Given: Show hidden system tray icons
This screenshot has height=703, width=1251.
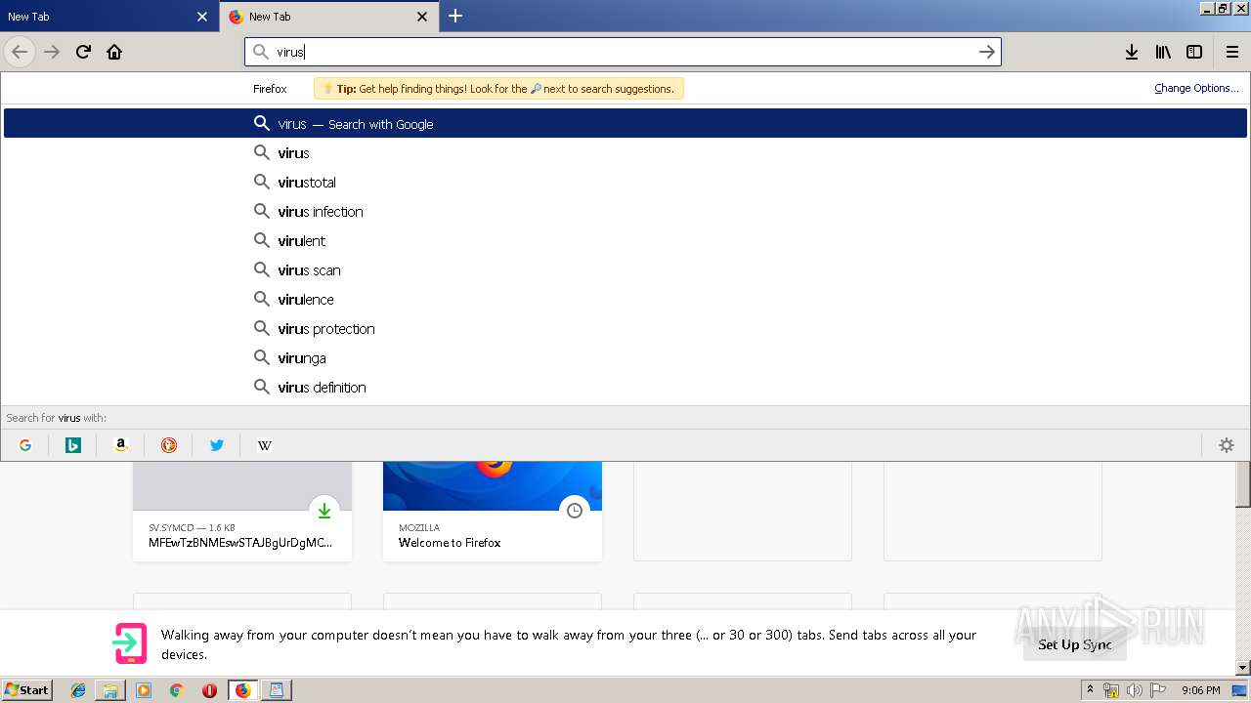Looking at the screenshot, I should point(1090,690).
